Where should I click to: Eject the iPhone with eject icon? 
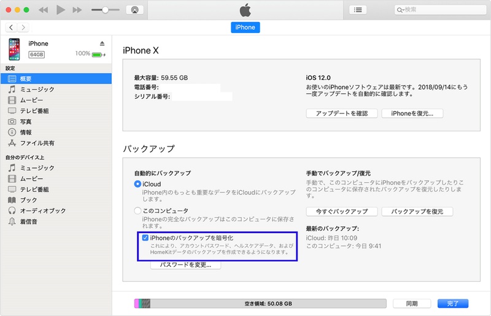click(x=102, y=44)
